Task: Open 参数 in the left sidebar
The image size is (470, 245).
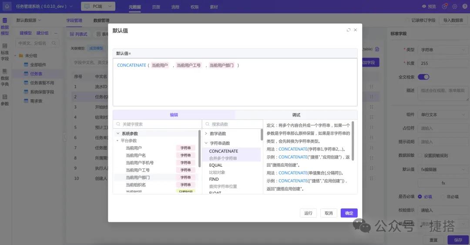Action: pyautogui.click(x=4, y=100)
